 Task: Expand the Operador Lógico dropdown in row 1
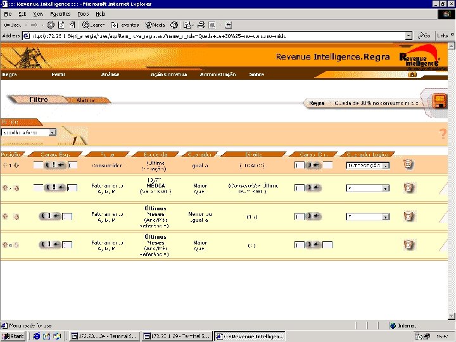coord(386,165)
